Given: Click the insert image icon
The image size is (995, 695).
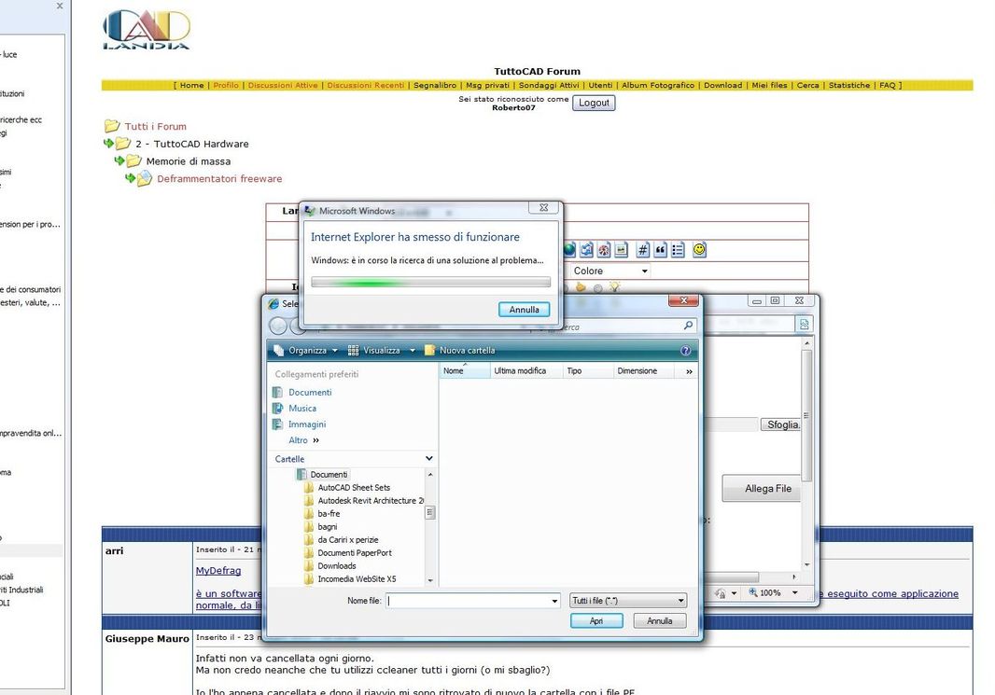Looking at the screenshot, I should click(621, 250).
